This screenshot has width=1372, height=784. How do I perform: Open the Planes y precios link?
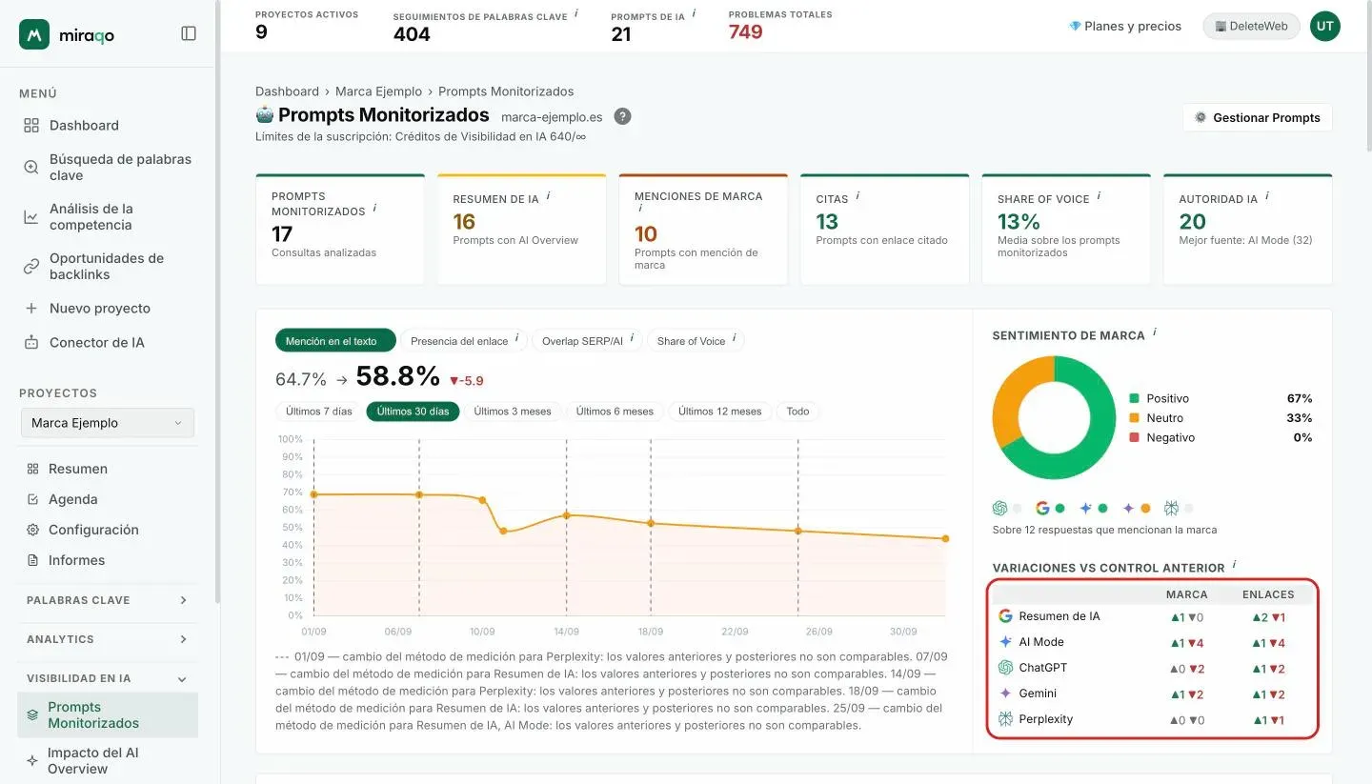point(1125,27)
